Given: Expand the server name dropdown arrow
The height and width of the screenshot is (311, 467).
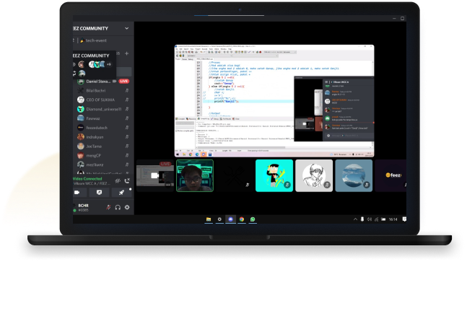Looking at the screenshot, I should pyautogui.click(x=127, y=29).
